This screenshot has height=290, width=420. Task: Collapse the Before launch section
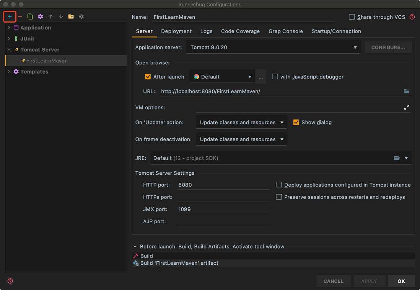pos(135,247)
